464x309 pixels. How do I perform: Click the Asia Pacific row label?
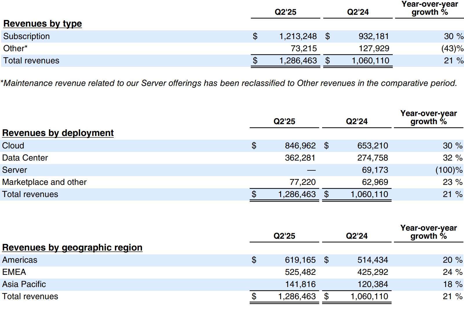tap(24, 284)
